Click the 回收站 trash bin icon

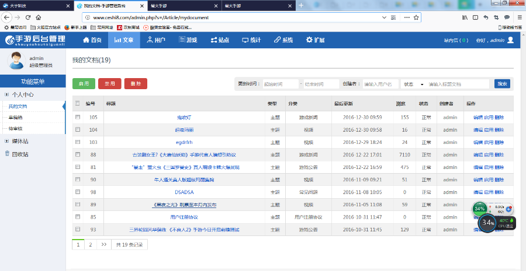point(7,154)
